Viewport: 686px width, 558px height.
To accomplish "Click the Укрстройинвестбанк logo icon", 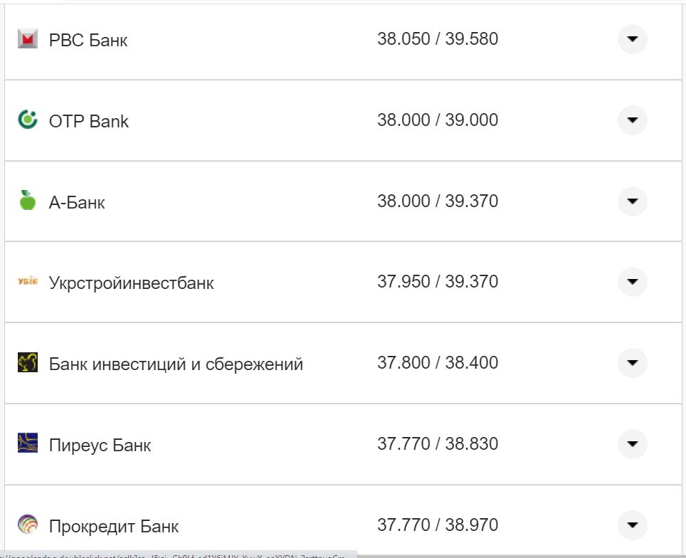I will coord(27,282).
